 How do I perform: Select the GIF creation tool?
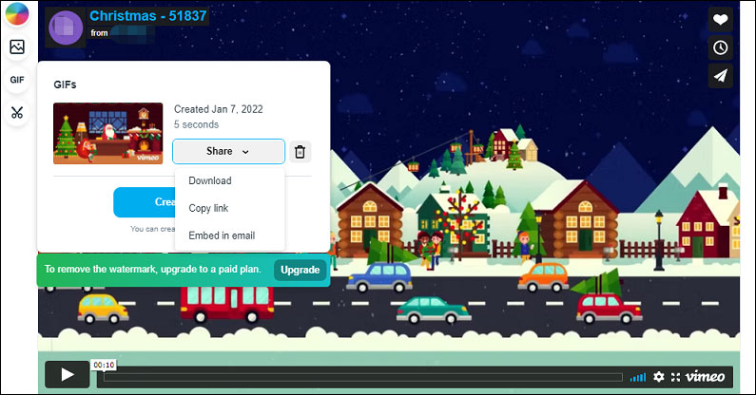pos(17,80)
